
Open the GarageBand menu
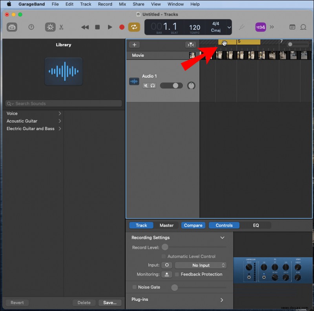tap(31, 4)
